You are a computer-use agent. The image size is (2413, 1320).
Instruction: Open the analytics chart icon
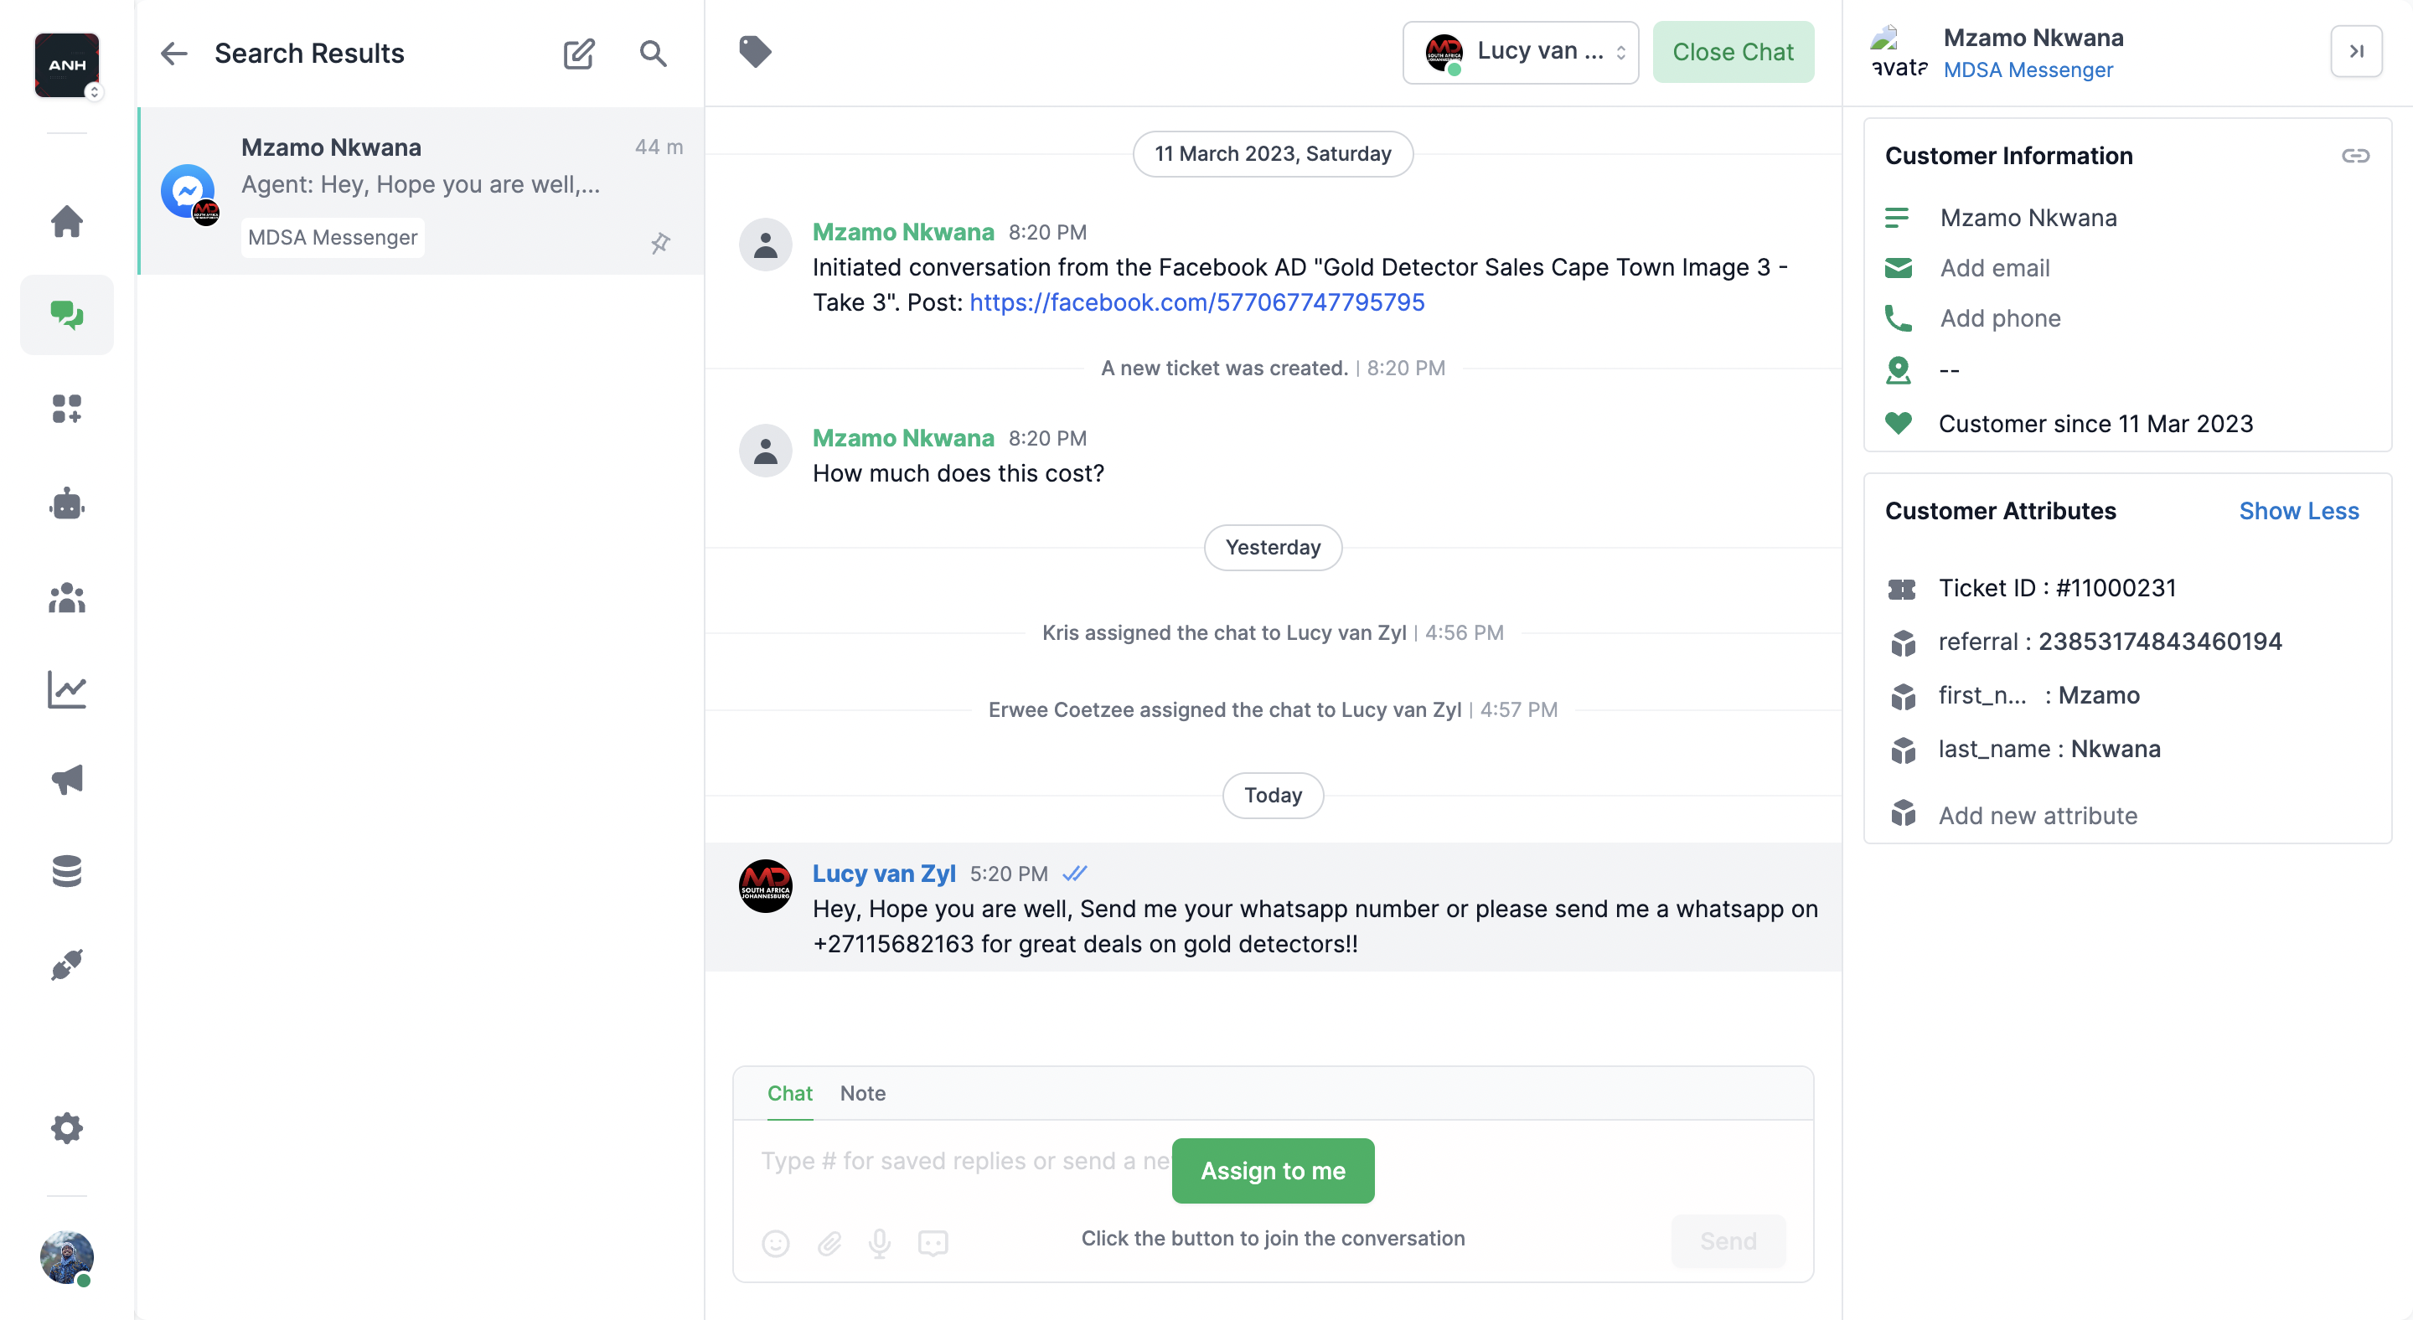tap(66, 690)
